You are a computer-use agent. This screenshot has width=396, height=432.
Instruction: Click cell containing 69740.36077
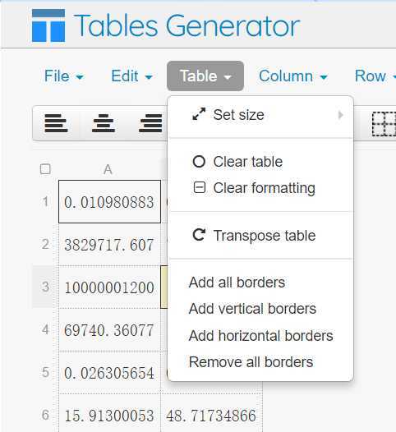click(x=109, y=330)
